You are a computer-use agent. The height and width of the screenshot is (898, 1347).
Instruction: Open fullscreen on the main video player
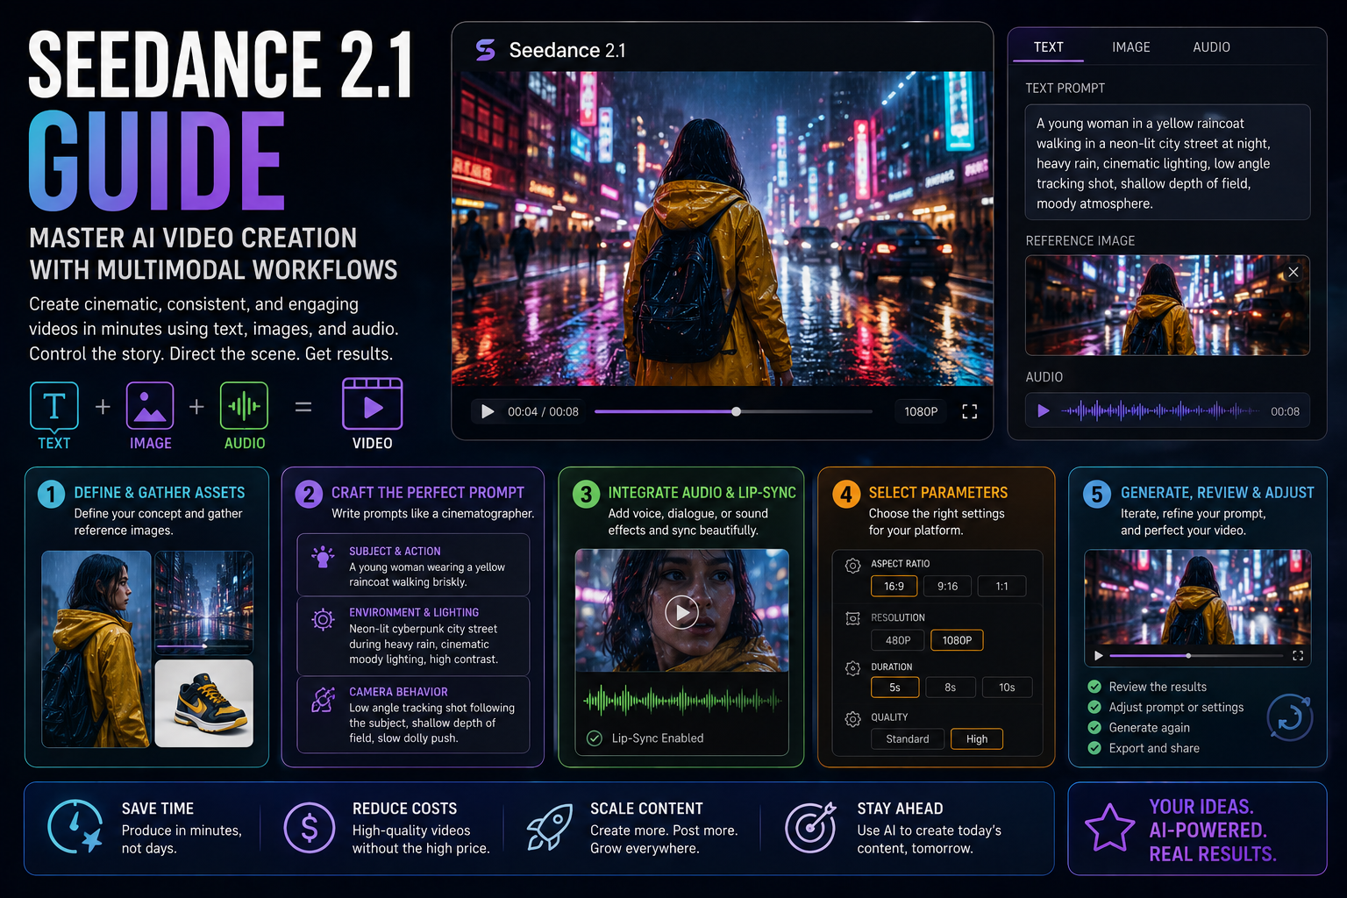[969, 411]
